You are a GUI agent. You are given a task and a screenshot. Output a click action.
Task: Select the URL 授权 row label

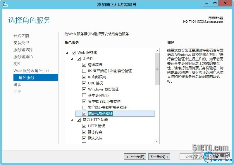pos(95,83)
